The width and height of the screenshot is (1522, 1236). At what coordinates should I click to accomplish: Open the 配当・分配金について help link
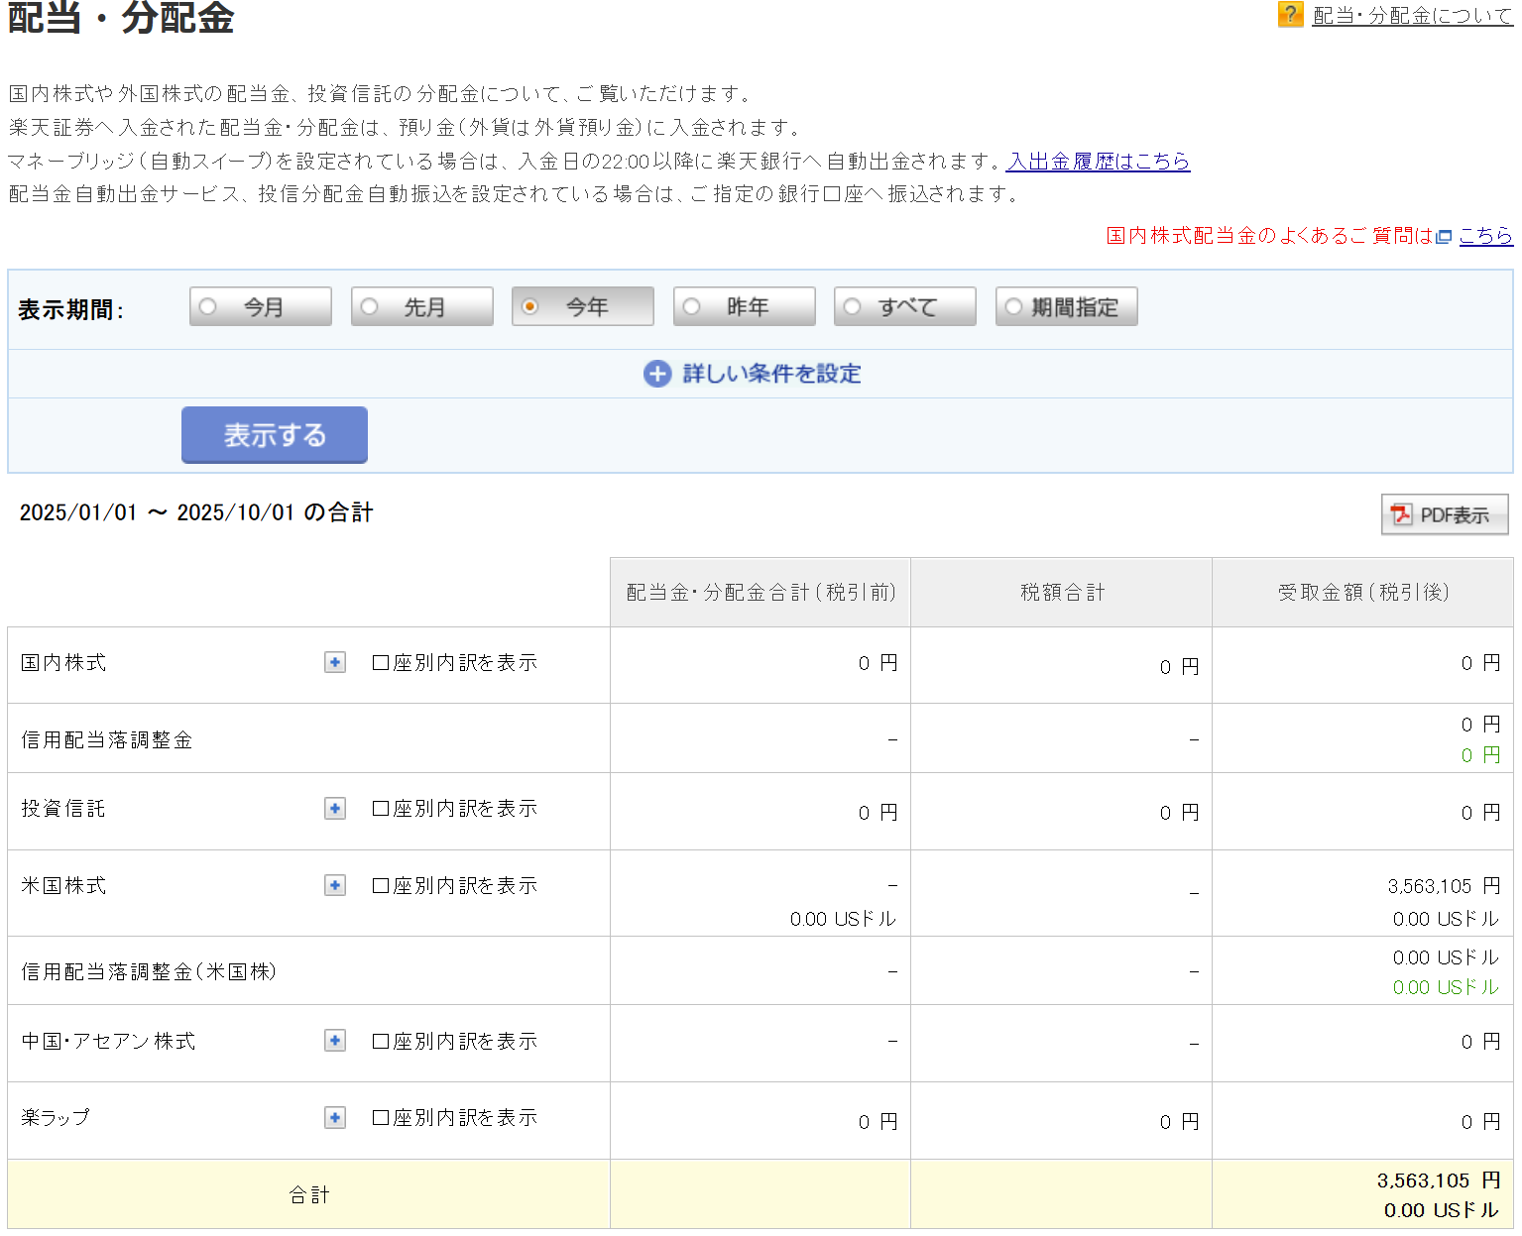point(1412,16)
